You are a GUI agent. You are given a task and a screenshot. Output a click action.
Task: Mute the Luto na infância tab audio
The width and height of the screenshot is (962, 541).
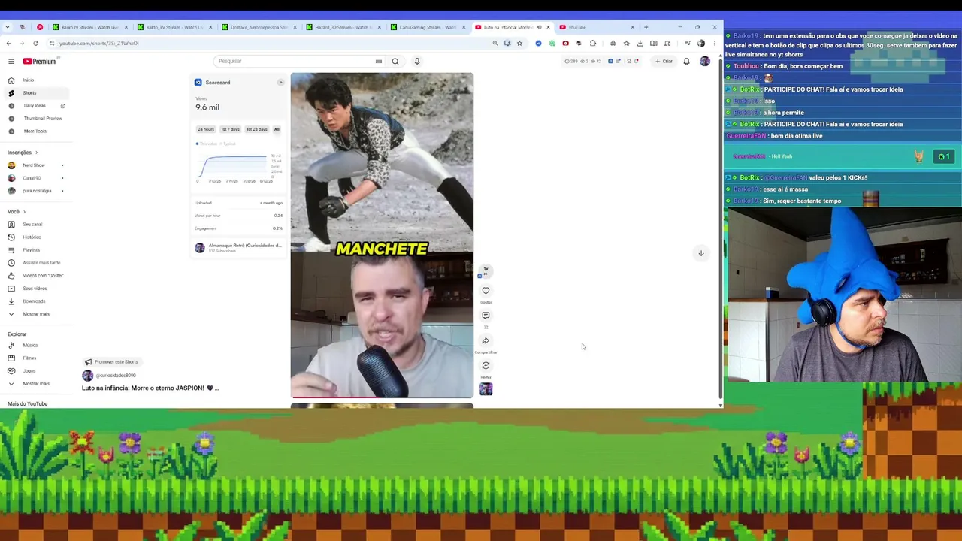pos(539,27)
